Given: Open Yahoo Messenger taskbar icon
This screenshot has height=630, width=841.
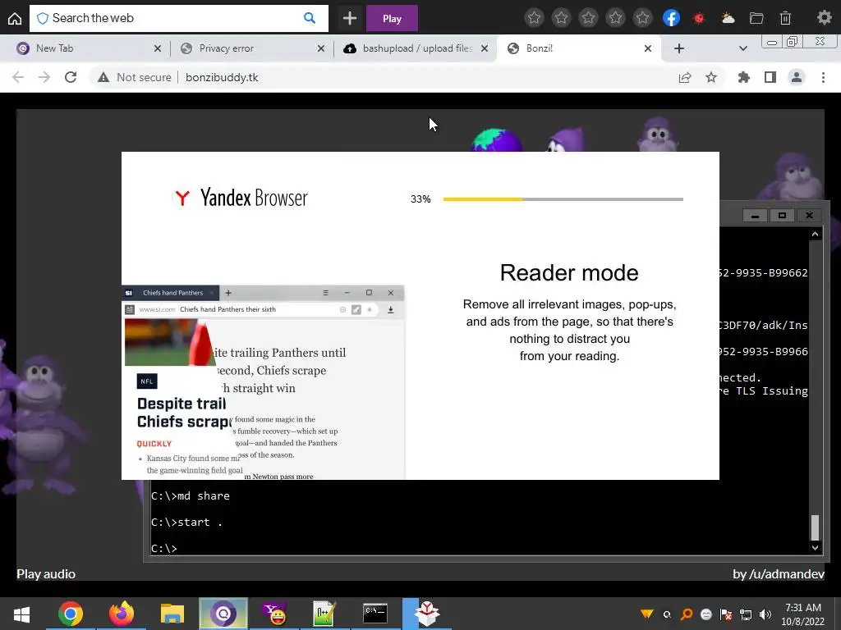Looking at the screenshot, I should click(274, 614).
